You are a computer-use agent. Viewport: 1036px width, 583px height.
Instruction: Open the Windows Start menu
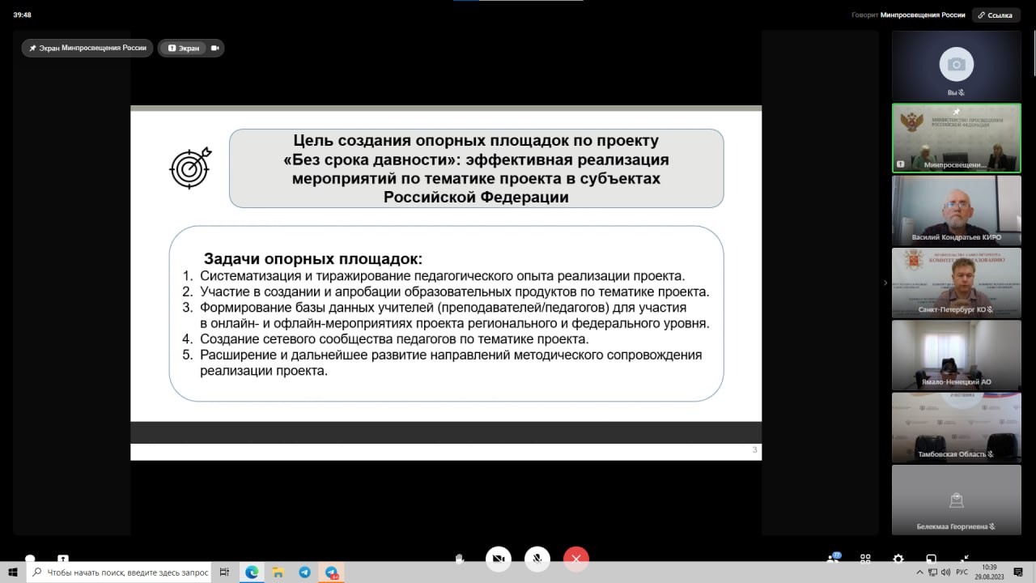click(13, 572)
